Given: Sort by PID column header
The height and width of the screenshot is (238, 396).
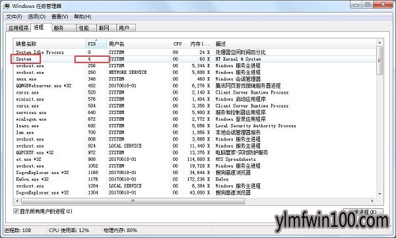Looking at the screenshot, I should coord(96,44).
